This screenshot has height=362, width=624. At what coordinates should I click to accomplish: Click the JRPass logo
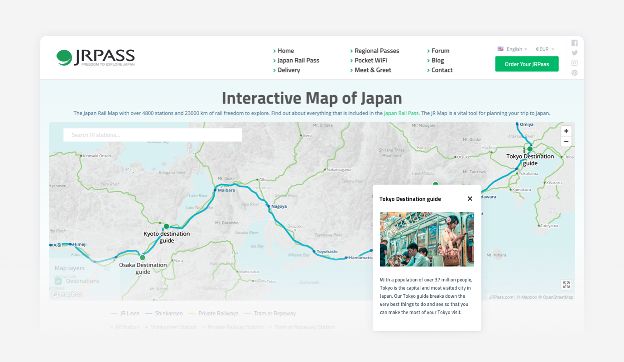click(96, 57)
